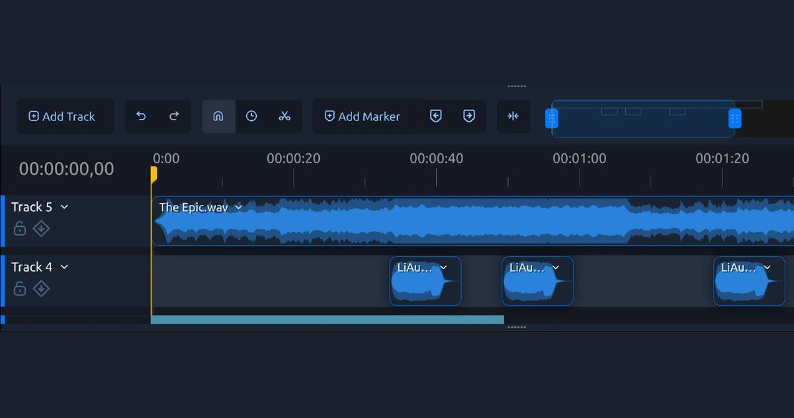The width and height of the screenshot is (794, 418).
Task: Click the fit timeline zoom icon
Action: tap(513, 116)
